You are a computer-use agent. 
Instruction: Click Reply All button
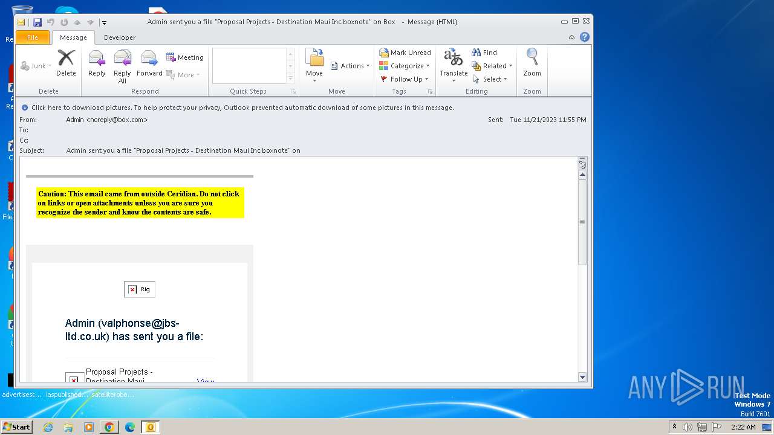(x=122, y=66)
